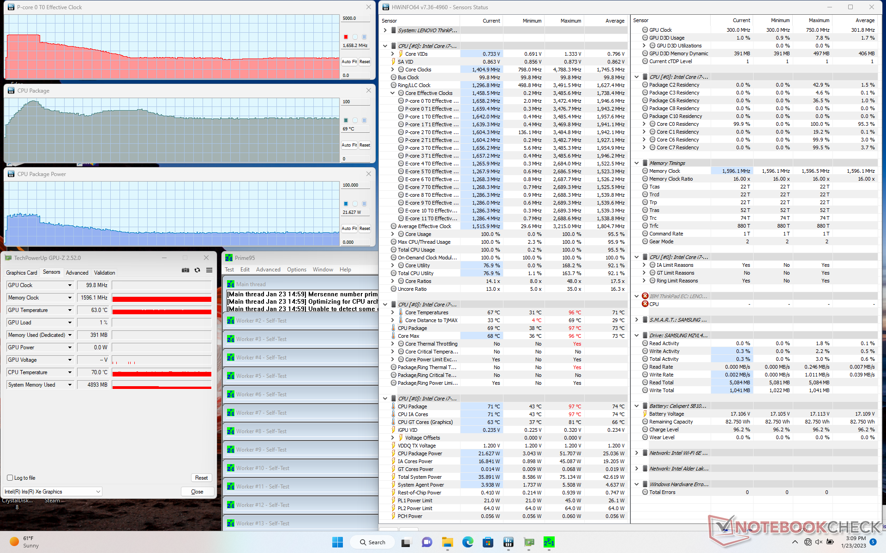Open the GPU-Z hamburger menu icon
The image size is (886, 553).
209,270
